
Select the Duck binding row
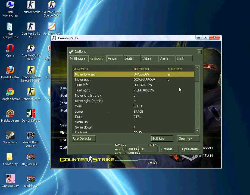pos(134,117)
